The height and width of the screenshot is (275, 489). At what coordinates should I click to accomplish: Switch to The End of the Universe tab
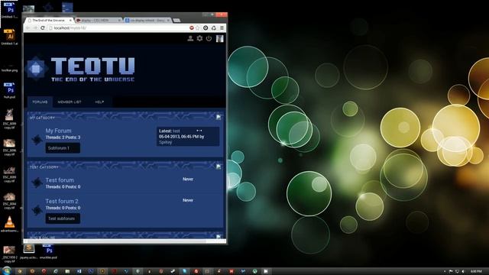tap(48, 21)
